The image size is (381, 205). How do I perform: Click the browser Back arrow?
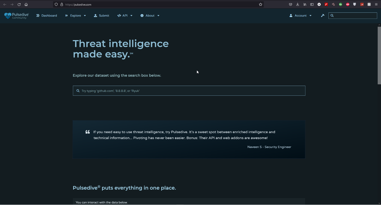tap(5, 5)
